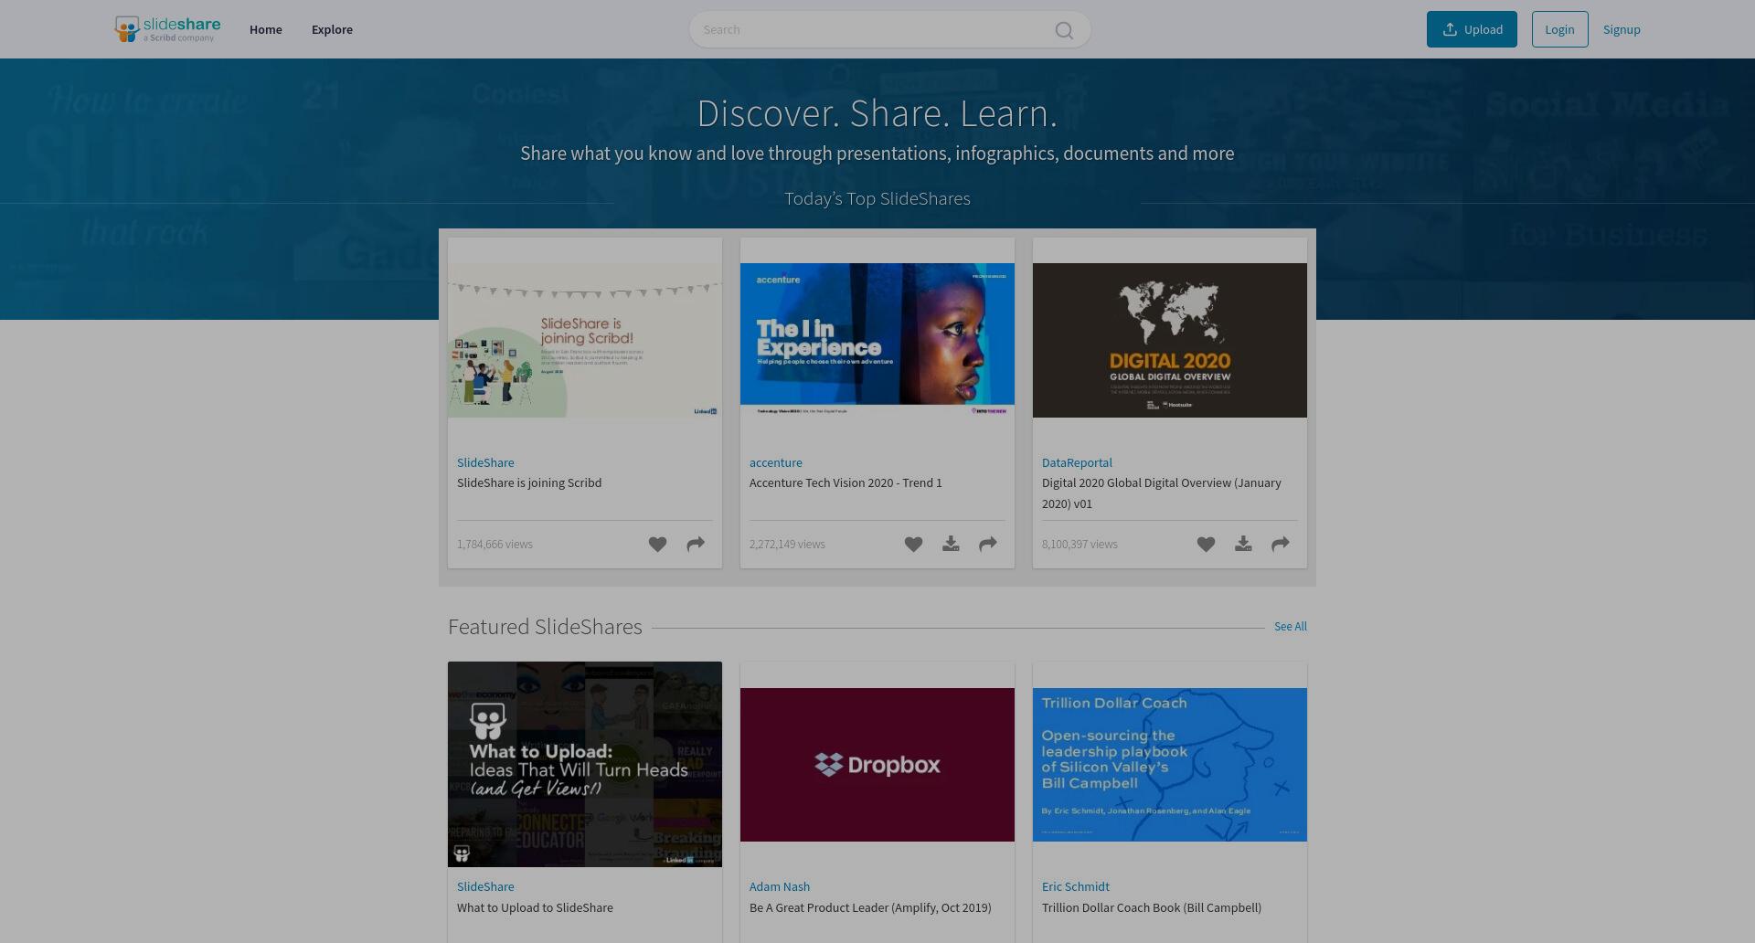Open the SlideShare is joining Scribd thumbnail
Image resolution: width=1755 pixels, height=943 pixels.
pyautogui.click(x=585, y=341)
